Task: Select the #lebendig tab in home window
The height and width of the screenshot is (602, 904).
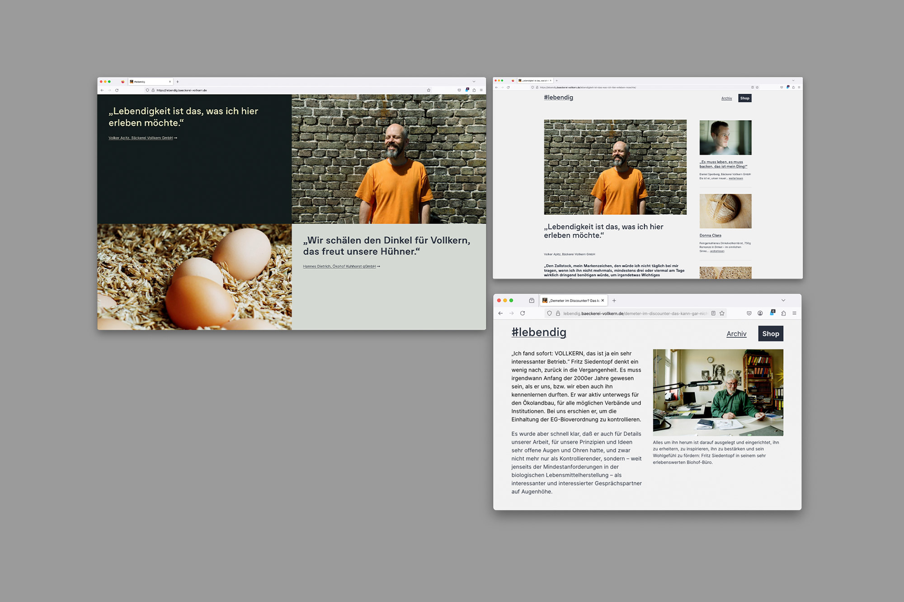Action: point(150,82)
